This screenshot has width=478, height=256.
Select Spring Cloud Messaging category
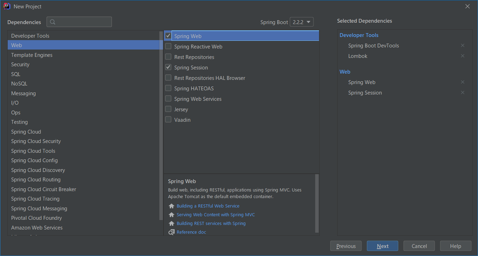[x=83, y=208]
